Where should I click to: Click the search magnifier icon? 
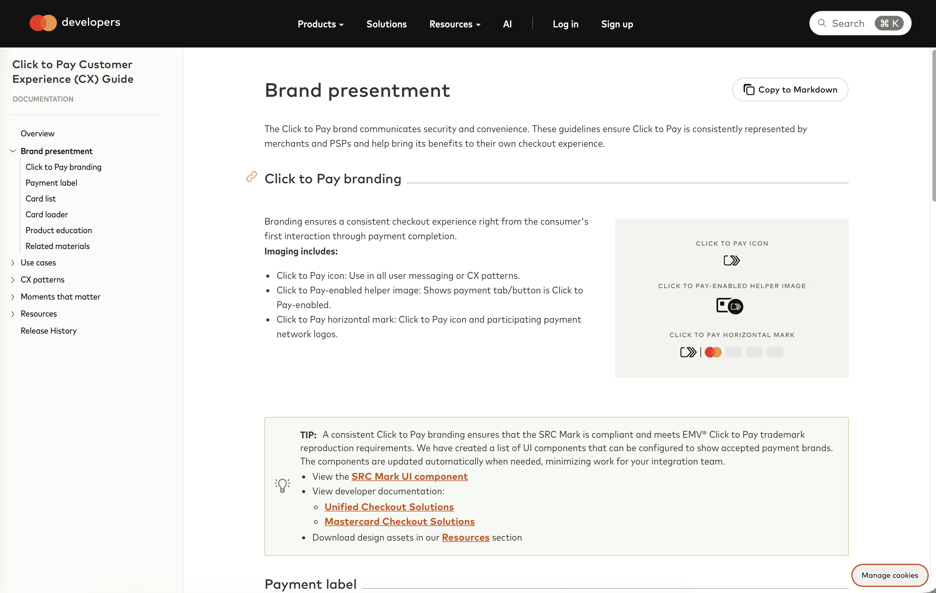coord(822,23)
